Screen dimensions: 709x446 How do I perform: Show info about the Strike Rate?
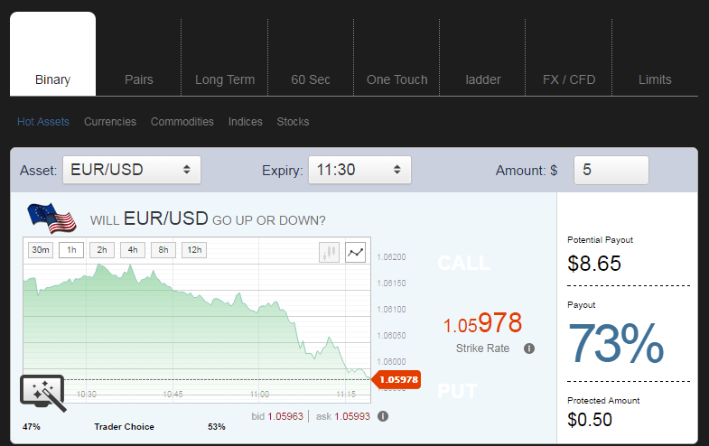529,348
